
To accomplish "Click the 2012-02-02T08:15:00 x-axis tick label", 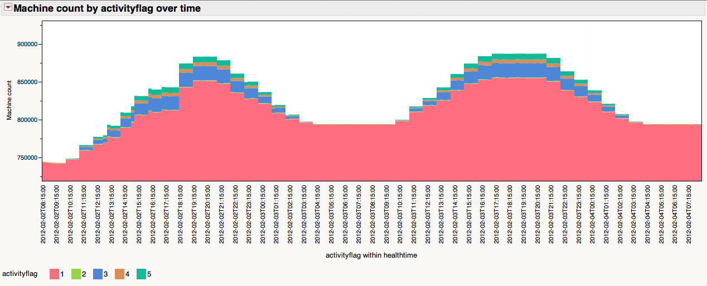I will 43,214.
